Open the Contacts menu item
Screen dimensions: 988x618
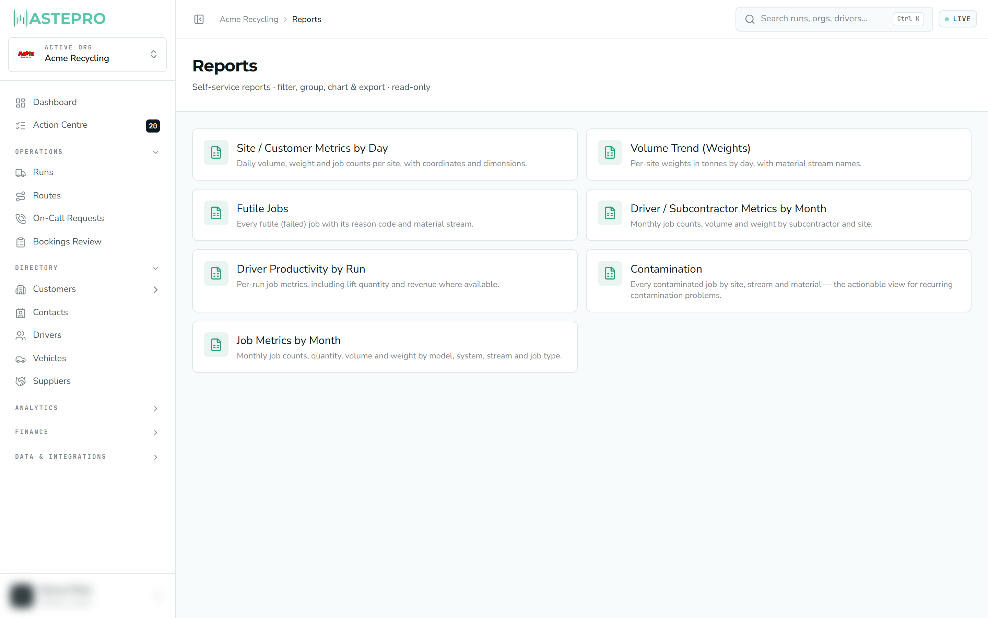(87, 312)
